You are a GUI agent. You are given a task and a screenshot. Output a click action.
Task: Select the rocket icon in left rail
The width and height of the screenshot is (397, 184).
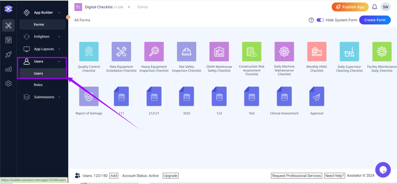tap(8, 55)
